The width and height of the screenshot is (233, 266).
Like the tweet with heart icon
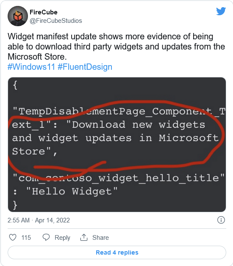pos(13,237)
